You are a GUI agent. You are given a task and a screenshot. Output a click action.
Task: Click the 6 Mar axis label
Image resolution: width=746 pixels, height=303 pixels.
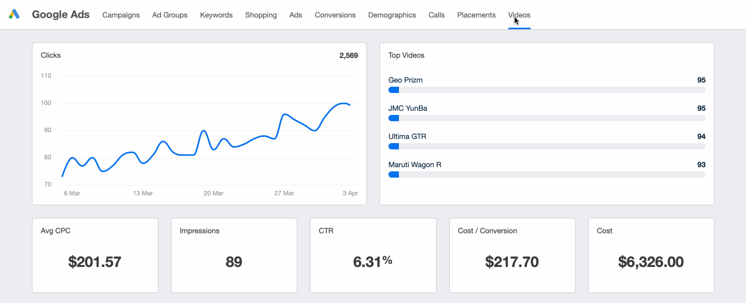tap(72, 193)
